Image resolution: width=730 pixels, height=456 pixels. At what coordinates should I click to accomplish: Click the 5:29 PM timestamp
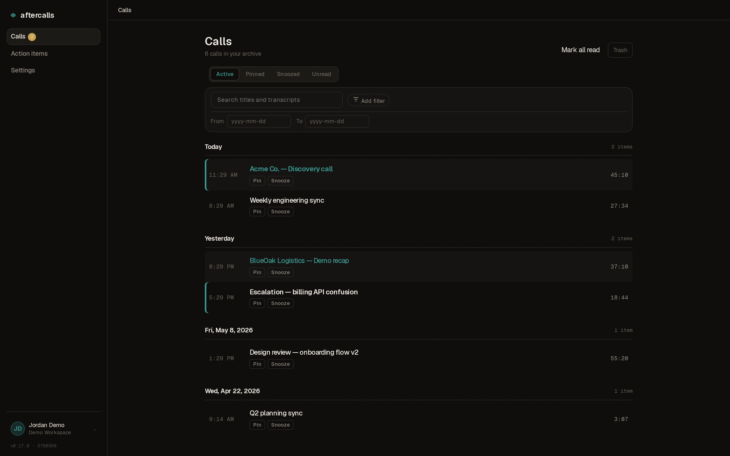221,298
